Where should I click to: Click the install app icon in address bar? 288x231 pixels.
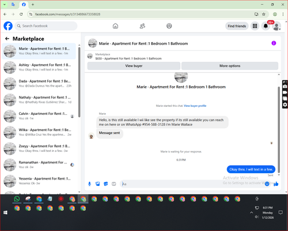click(x=256, y=14)
